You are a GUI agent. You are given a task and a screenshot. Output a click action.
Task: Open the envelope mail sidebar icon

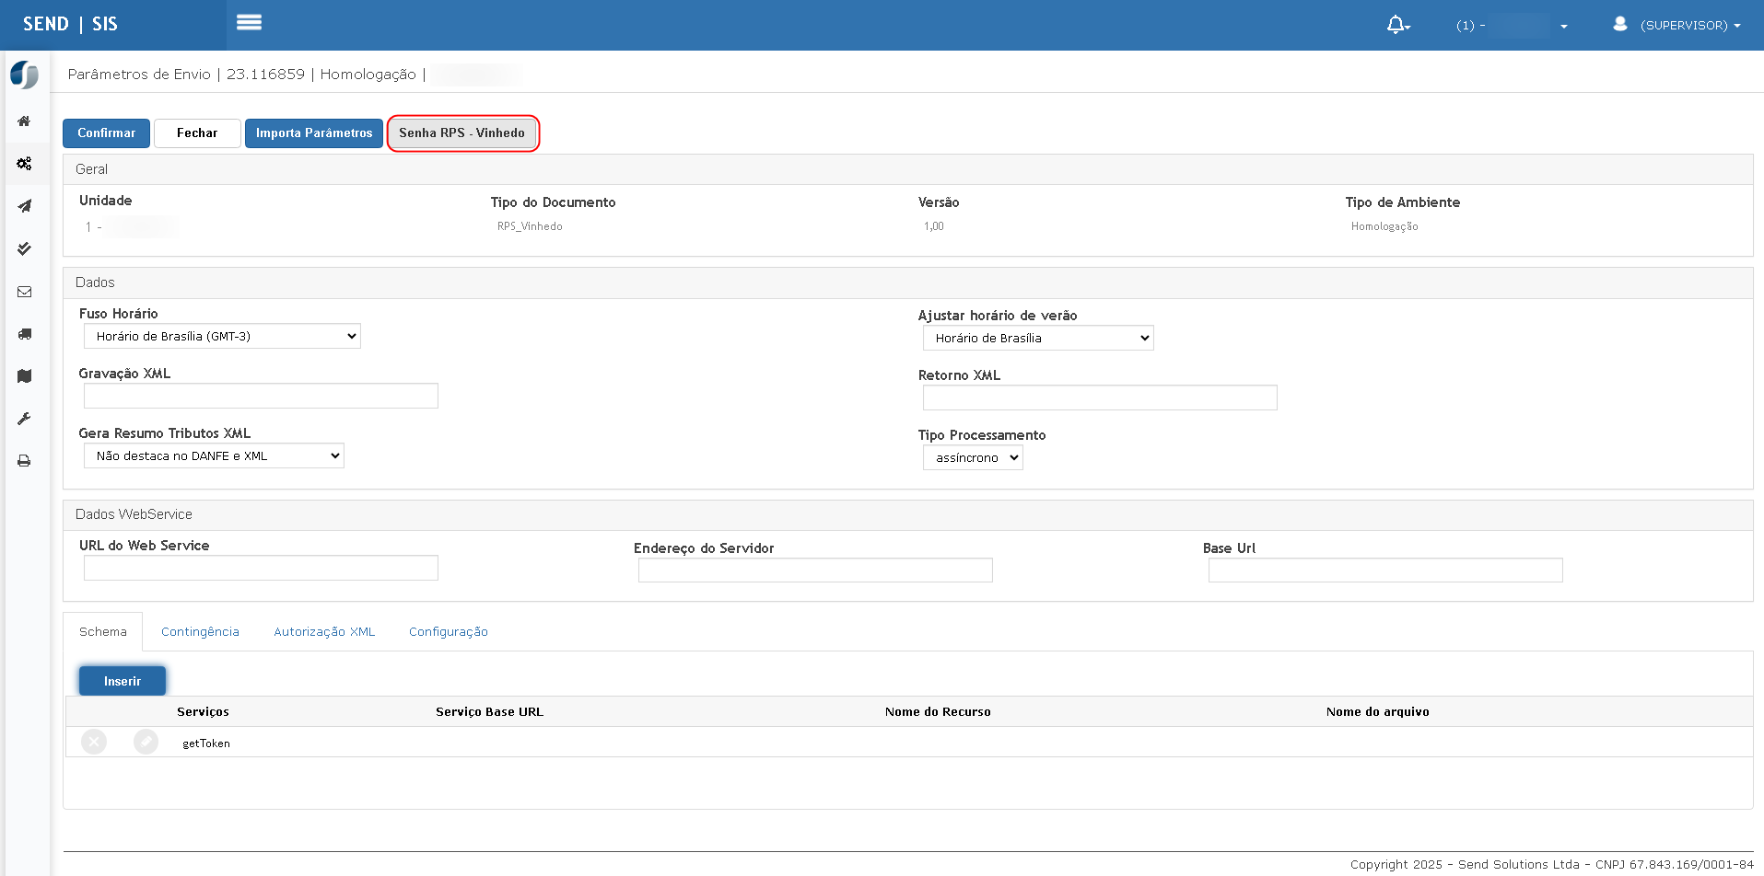25,292
